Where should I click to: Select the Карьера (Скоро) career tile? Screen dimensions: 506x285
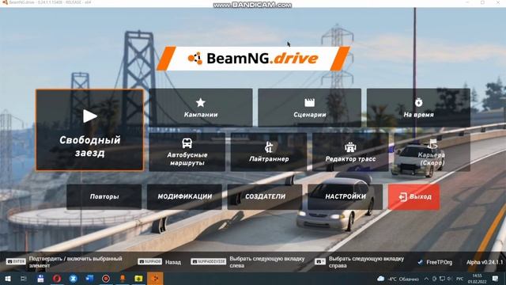click(x=432, y=152)
